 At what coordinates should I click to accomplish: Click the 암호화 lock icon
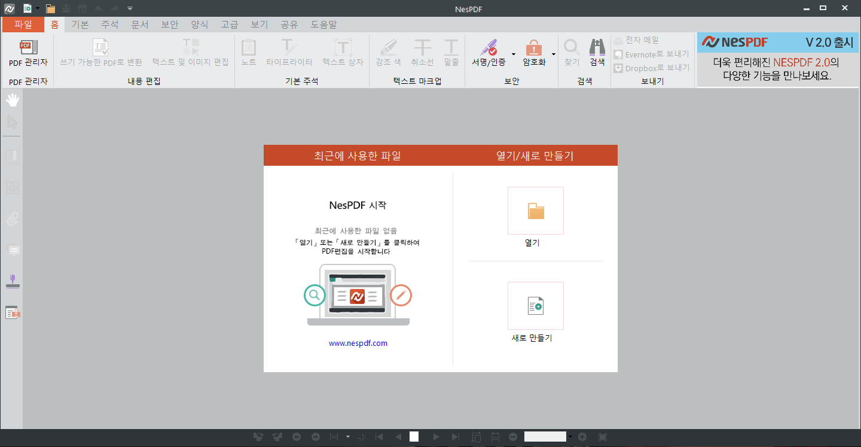point(533,48)
